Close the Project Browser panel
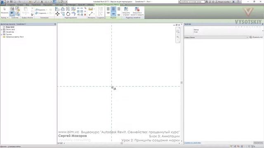This screenshot has height=148, width=264. pyautogui.click(x=55, y=24)
